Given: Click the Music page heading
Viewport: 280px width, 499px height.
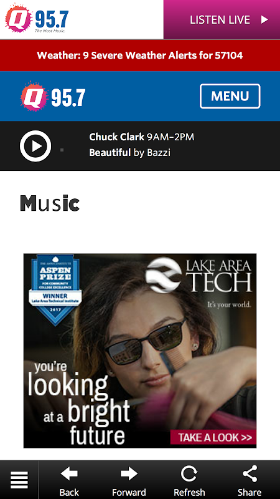Looking at the screenshot, I should (x=50, y=203).
